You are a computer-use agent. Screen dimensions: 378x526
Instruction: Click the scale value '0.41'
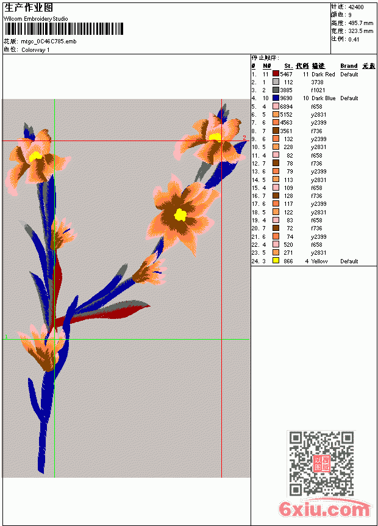[x=354, y=40]
